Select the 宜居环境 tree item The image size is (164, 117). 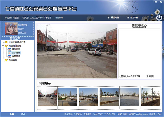pos(16,56)
